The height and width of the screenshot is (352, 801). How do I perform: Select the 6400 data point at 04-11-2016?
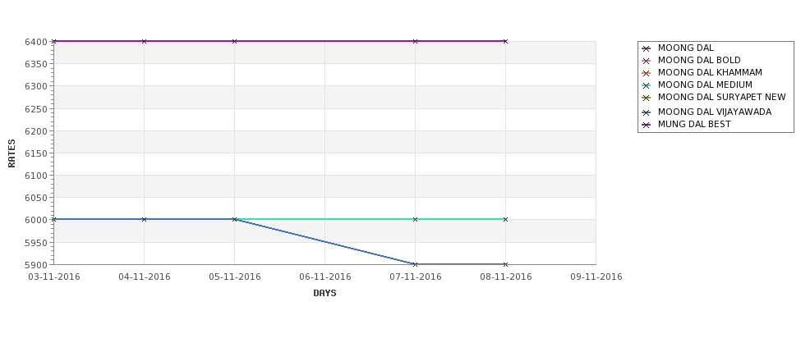pos(144,41)
